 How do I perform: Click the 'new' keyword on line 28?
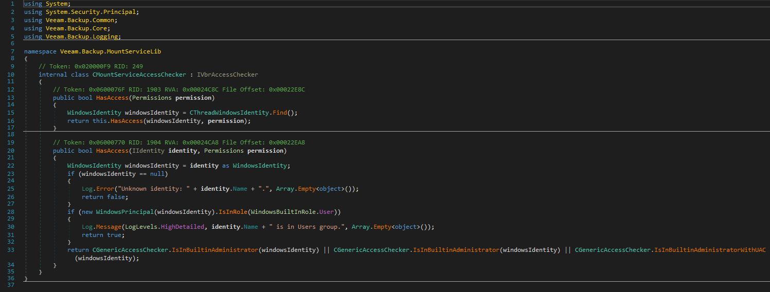pyautogui.click(x=87, y=212)
